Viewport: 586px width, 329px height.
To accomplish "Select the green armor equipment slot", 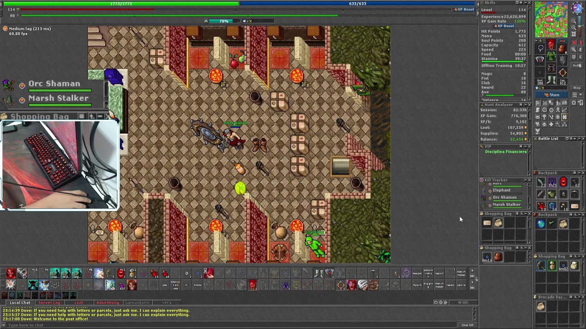I will click(550, 55).
